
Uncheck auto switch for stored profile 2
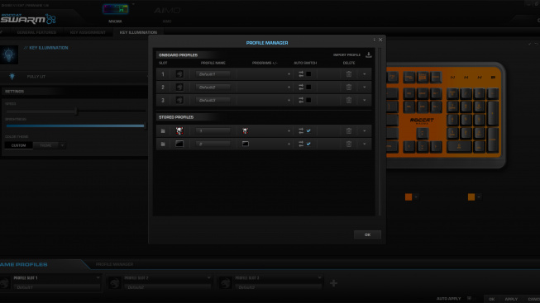click(x=308, y=144)
